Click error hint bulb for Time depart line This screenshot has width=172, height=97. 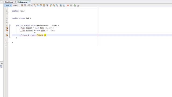click(x=7, y=28)
